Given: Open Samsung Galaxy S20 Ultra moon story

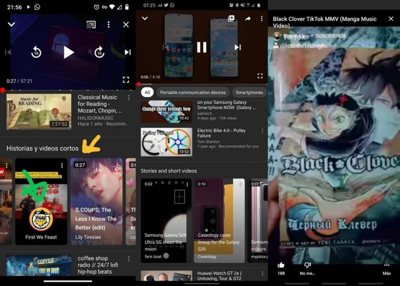Looking at the screenshot, I should coord(166,221).
